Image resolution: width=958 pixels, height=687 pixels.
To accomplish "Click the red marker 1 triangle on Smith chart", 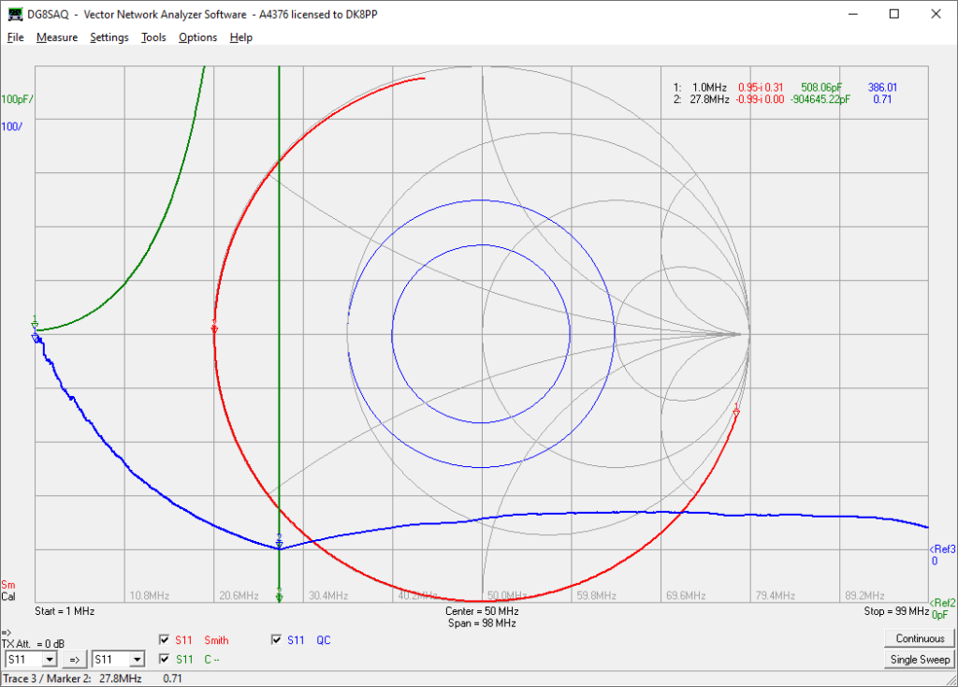I will (x=736, y=413).
